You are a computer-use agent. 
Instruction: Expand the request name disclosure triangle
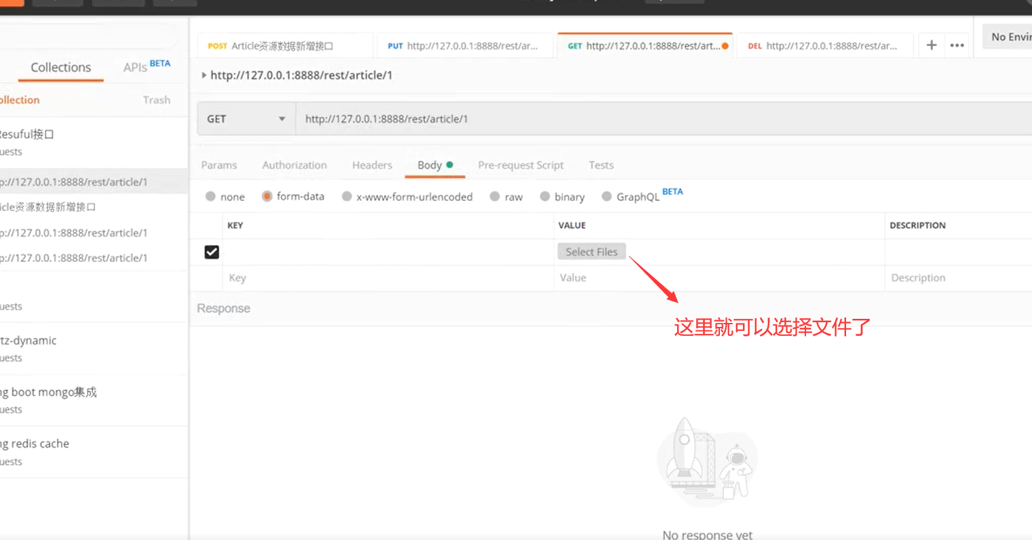204,75
